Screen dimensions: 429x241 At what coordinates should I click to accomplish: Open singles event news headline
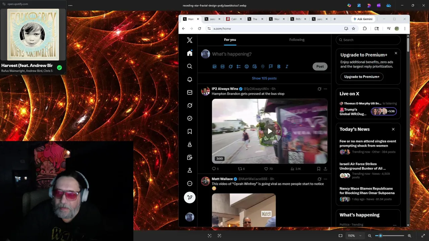click(368, 143)
